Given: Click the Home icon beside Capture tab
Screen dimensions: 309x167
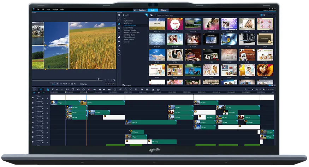Looking at the screenshot, I should coord(135,10).
